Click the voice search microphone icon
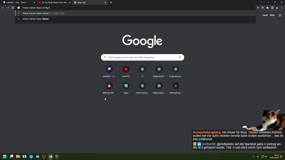This screenshot has width=285, height=160. click(x=180, y=57)
